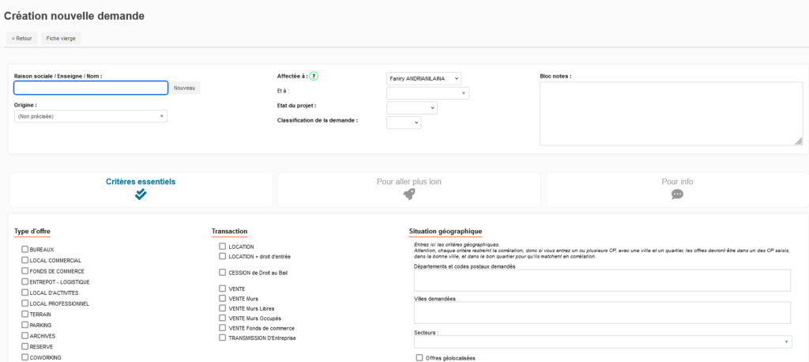Screen dimensions: 809x362
Task: Open the Classification de la demande dropdown
Action: point(404,123)
